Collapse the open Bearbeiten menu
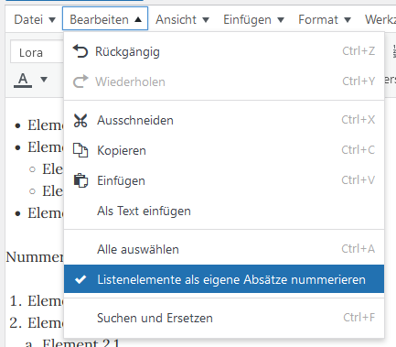Image resolution: width=396 pixels, height=347 pixels. point(105,18)
